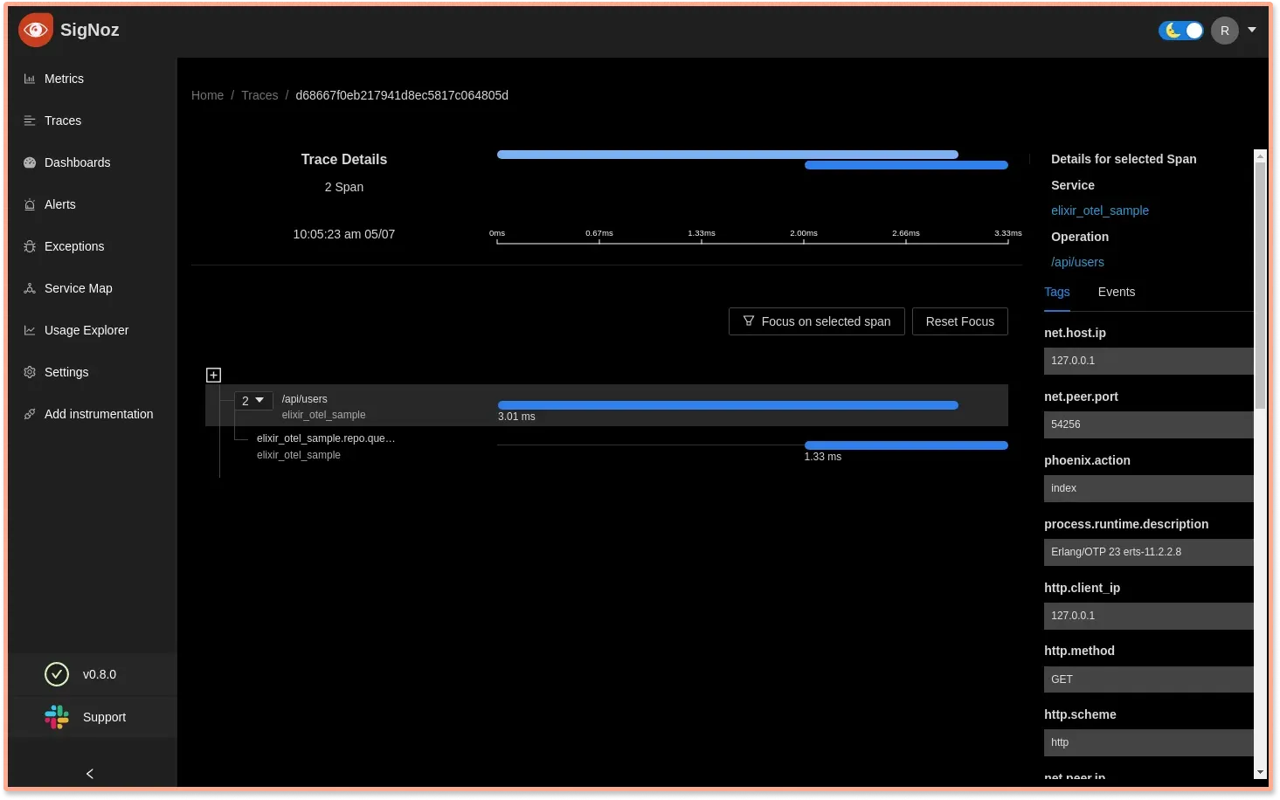The width and height of the screenshot is (1280, 800).
Task: Click the phoenix.action value index
Action: 1149,488
